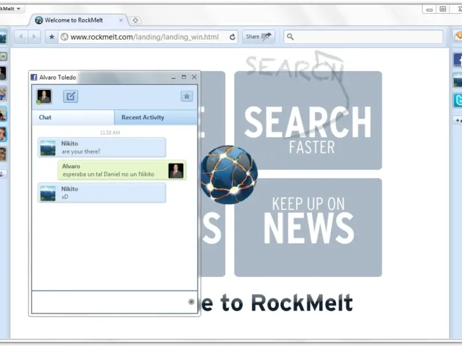
Task: Open the notifications icon at top right
Action: pos(458,36)
